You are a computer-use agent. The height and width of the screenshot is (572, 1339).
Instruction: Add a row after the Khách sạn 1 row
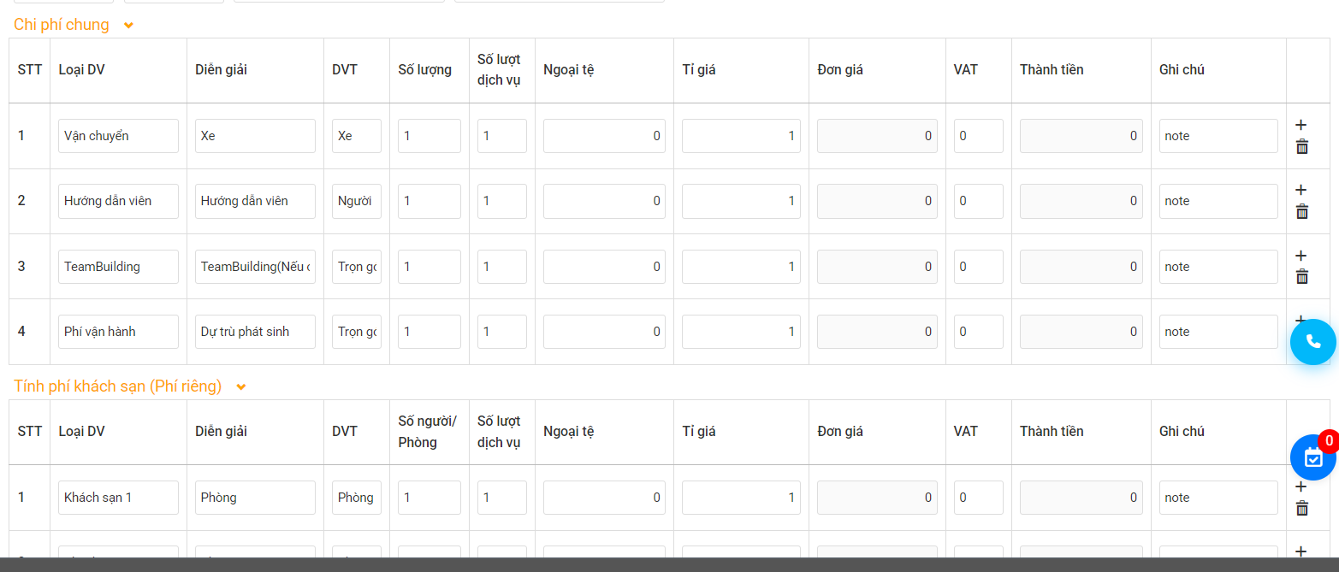(x=1301, y=486)
